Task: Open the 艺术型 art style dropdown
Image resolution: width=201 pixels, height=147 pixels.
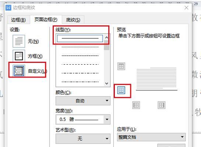Action: [x=83, y=139]
